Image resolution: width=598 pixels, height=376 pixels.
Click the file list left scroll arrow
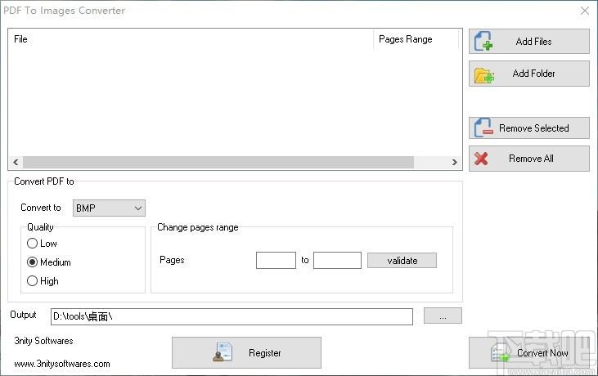(16, 163)
